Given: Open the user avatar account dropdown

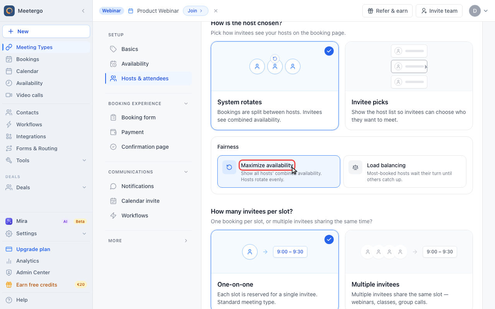Looking at the screenshot, I should (479, 11).
